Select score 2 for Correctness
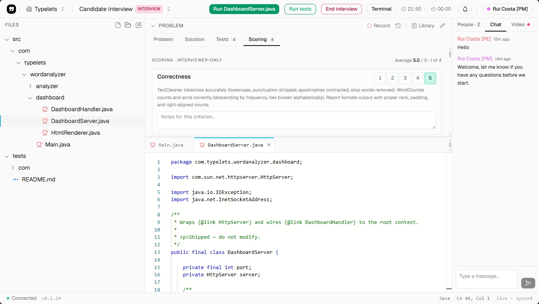The width and height of the screenshot is (539, 304). (x=392, y=78)
